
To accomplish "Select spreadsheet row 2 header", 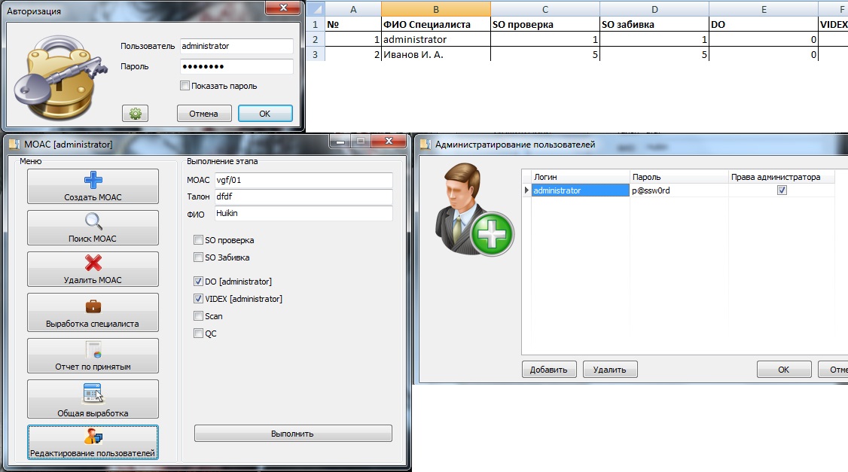I will click(x=316, y=39).
